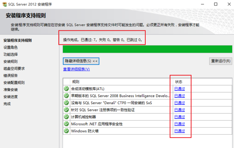The width and height of the screenshot is (234, 148).
Task: Select 安装配置规则 step in sidebar
Action: coord(14,83)
